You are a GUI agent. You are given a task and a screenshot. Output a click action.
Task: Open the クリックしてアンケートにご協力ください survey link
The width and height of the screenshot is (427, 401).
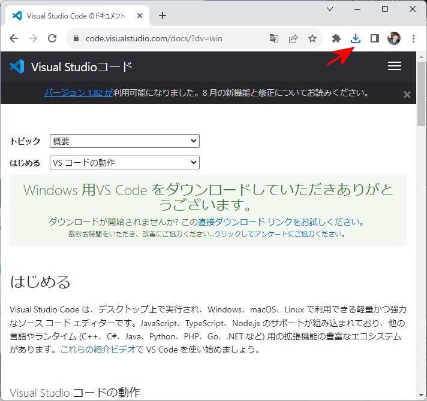(x=279, y=234)
